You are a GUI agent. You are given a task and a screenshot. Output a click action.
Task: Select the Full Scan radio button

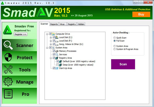point(114,41)
